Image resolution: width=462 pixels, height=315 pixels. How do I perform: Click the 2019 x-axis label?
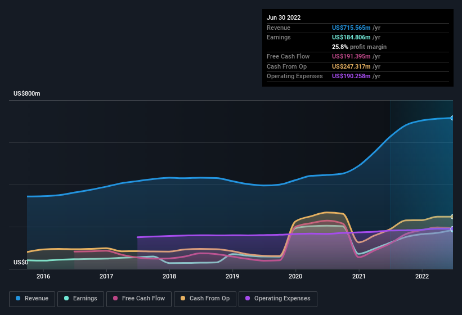(x=232, y=276)
